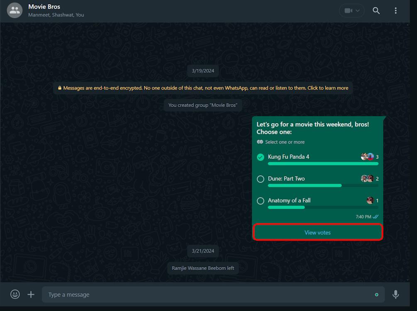Screen dimensions: 417x311
Task: Click the 3/21/2024 date label
Action: (203, 251)
